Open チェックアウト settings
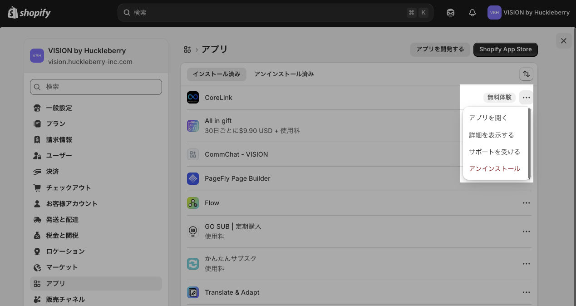 pyautogui.click(x=96, y=188)
